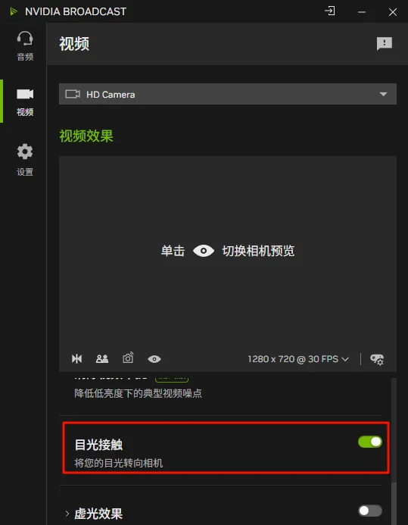Open GPU performance settings icon in preview bar

click(377, 359)
